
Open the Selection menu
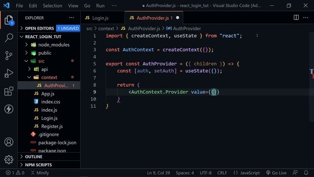(x=52, y=5)
